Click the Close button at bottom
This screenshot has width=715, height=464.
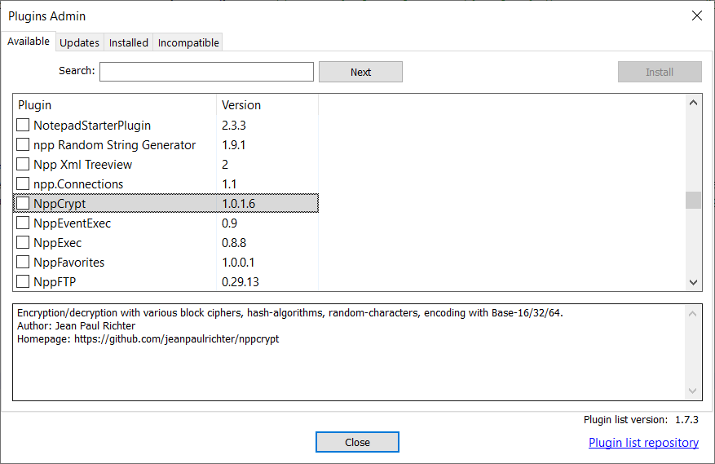click(357, 442)
